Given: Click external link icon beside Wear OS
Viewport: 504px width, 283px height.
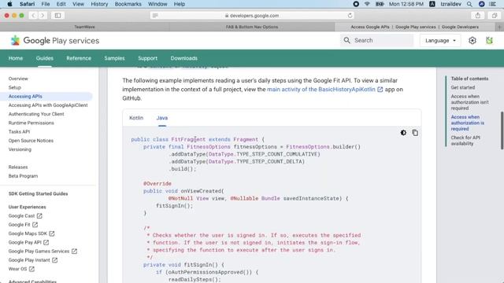Looking at the screenshot, I should (31, 269).
